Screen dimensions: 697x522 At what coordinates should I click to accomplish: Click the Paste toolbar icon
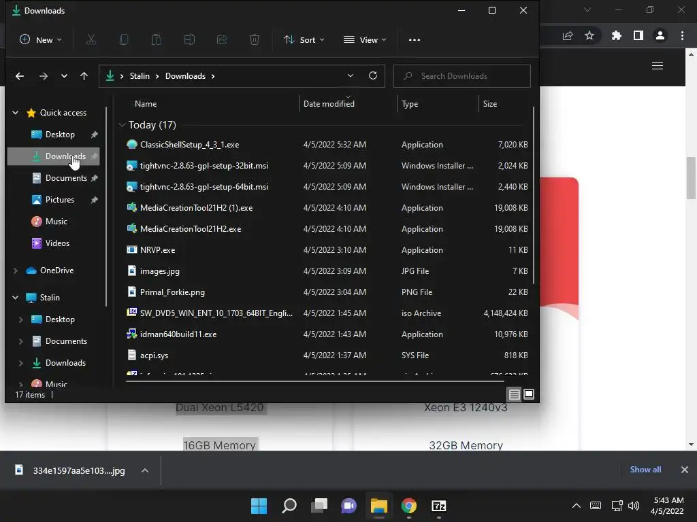click(x=156, y=39)
